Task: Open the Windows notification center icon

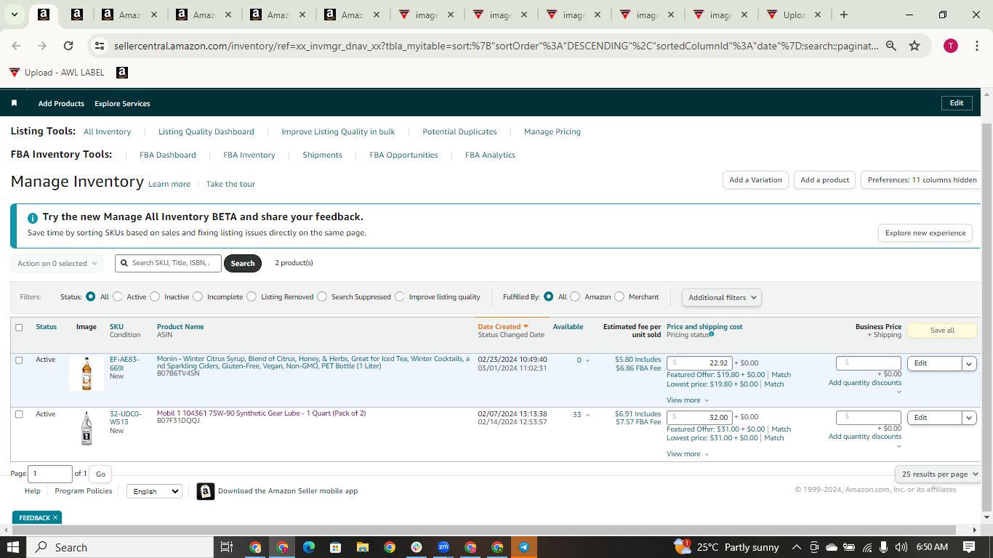Action: click(x=969, y=547)
